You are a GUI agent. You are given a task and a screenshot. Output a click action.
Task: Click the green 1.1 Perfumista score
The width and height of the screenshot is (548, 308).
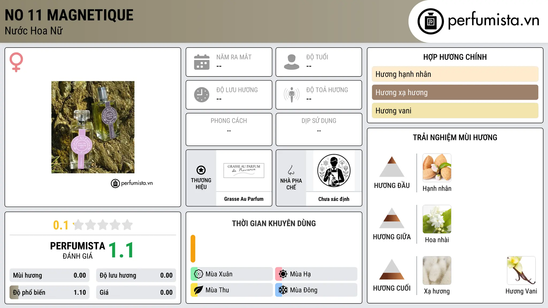(x=121, y=250)
